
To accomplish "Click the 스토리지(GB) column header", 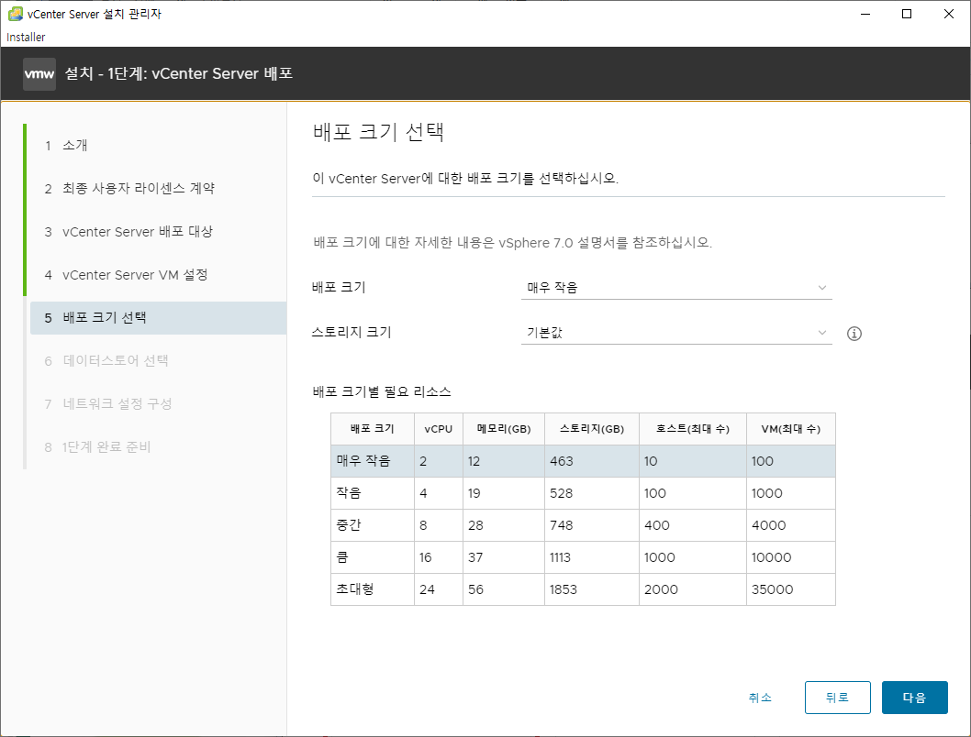I will pyautogui.click(x=592, y=429).
